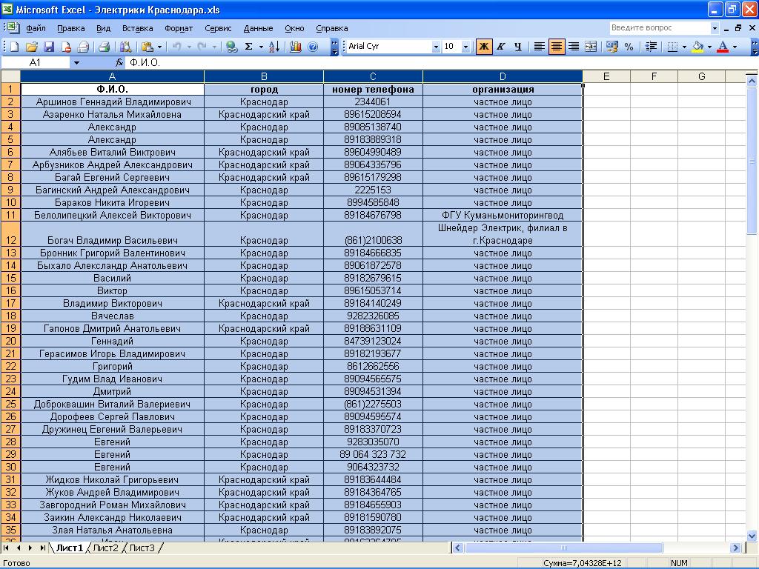Image resolution: width=759 pixels, height=569 pixels.
Task: Expand the Arial Cyr font dropdown
Action: pos(436,47)
